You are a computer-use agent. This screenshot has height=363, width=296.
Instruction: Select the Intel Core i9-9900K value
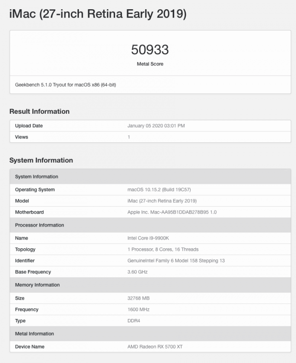coord(148,238)
